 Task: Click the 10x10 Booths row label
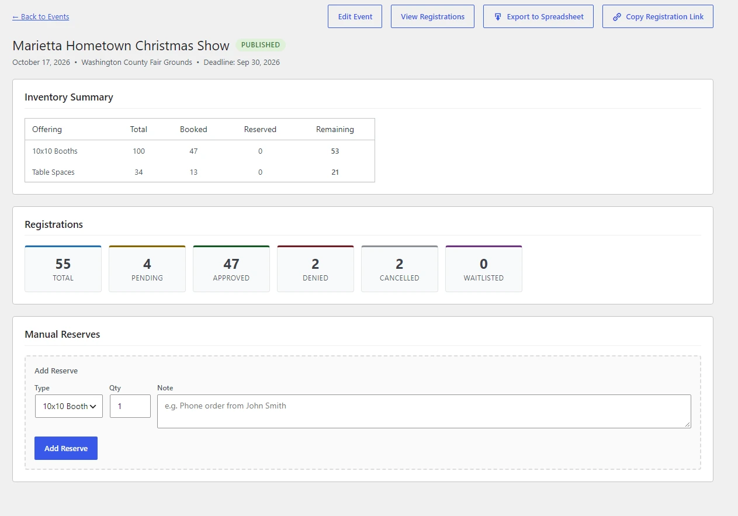click(55, 151)
